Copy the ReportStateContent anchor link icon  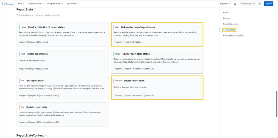click(x=46, y=135)
